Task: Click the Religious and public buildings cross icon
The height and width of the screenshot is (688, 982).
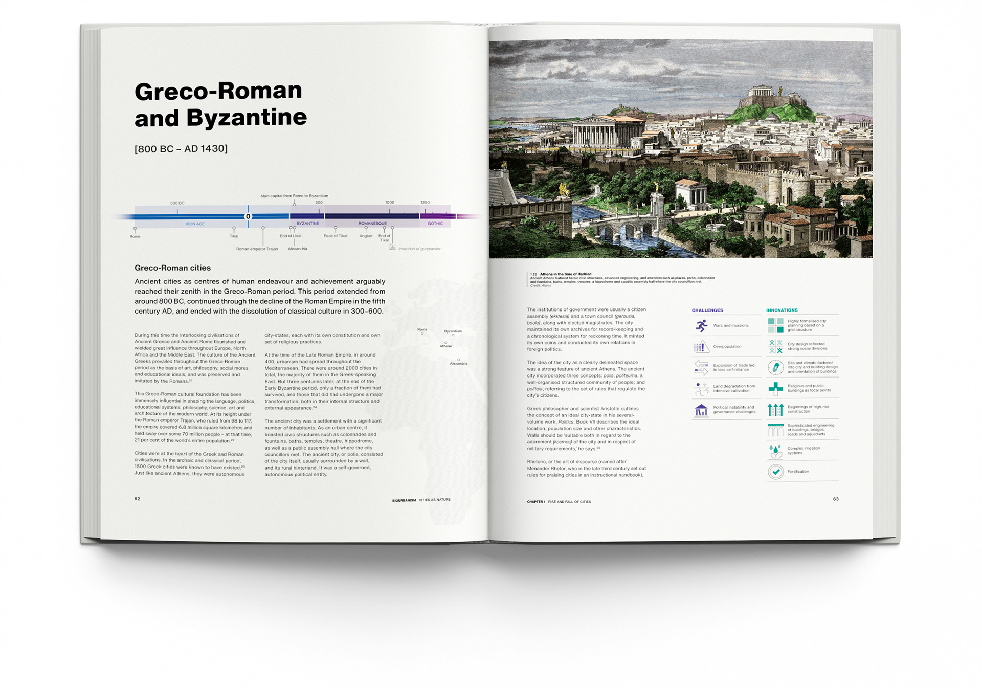Action: tap(775, 389)
